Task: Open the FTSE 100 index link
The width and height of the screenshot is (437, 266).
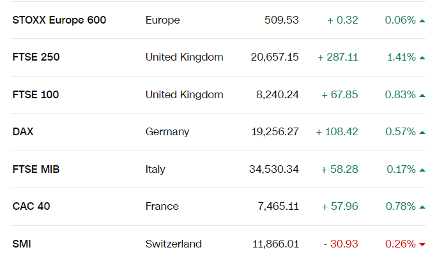Action: pos(36,95)
